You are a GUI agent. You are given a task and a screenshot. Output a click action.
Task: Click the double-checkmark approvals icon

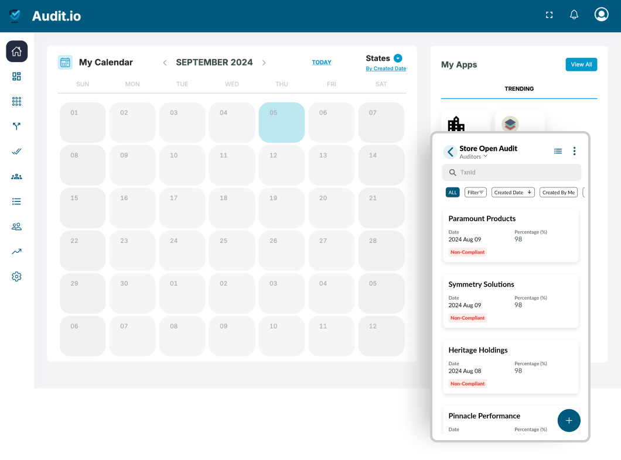[x=16, y=151]
